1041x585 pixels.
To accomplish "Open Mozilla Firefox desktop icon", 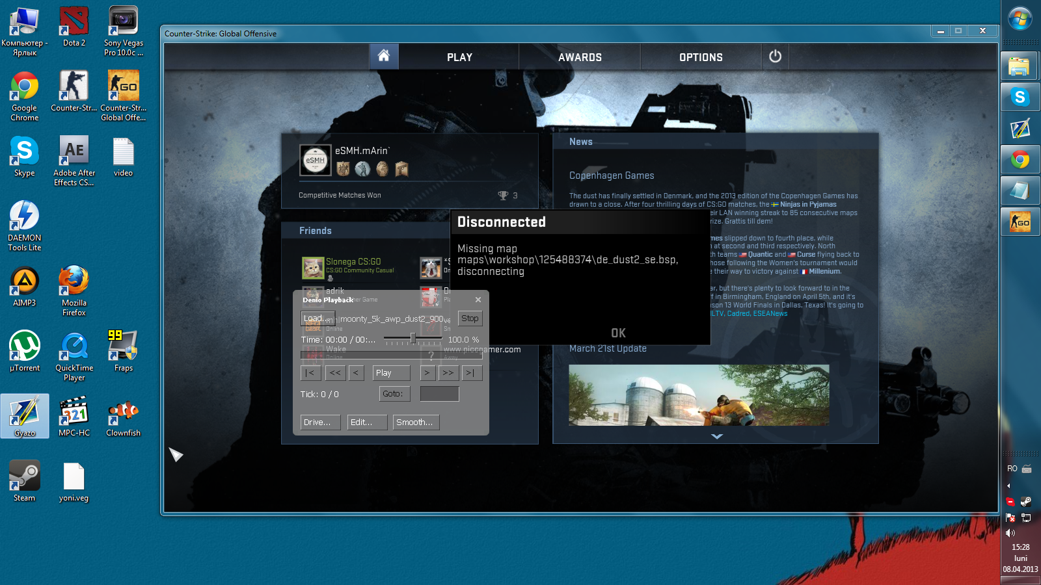I will pos(74,291).
